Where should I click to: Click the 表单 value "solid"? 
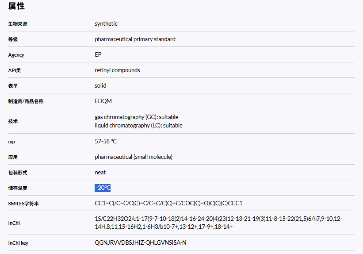(x=100, y=86)
